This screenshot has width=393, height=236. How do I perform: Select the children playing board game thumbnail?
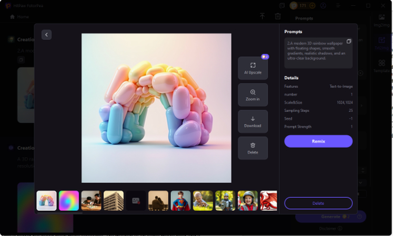pos(91,201)
